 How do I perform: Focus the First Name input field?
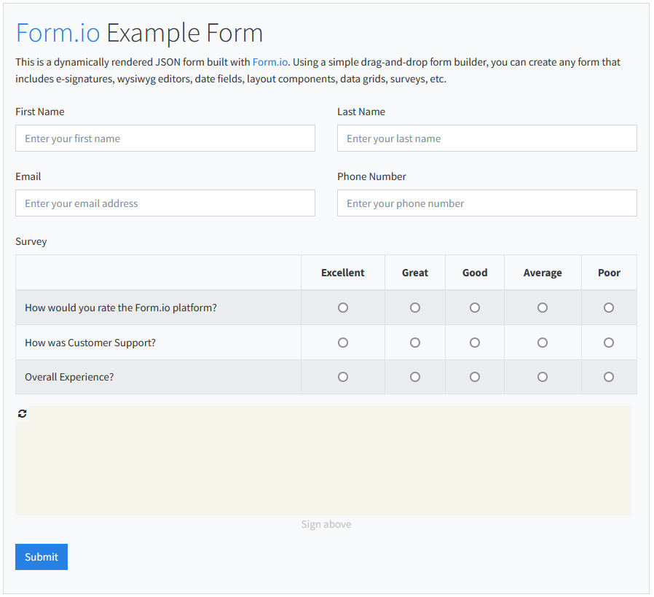(165, 138)
